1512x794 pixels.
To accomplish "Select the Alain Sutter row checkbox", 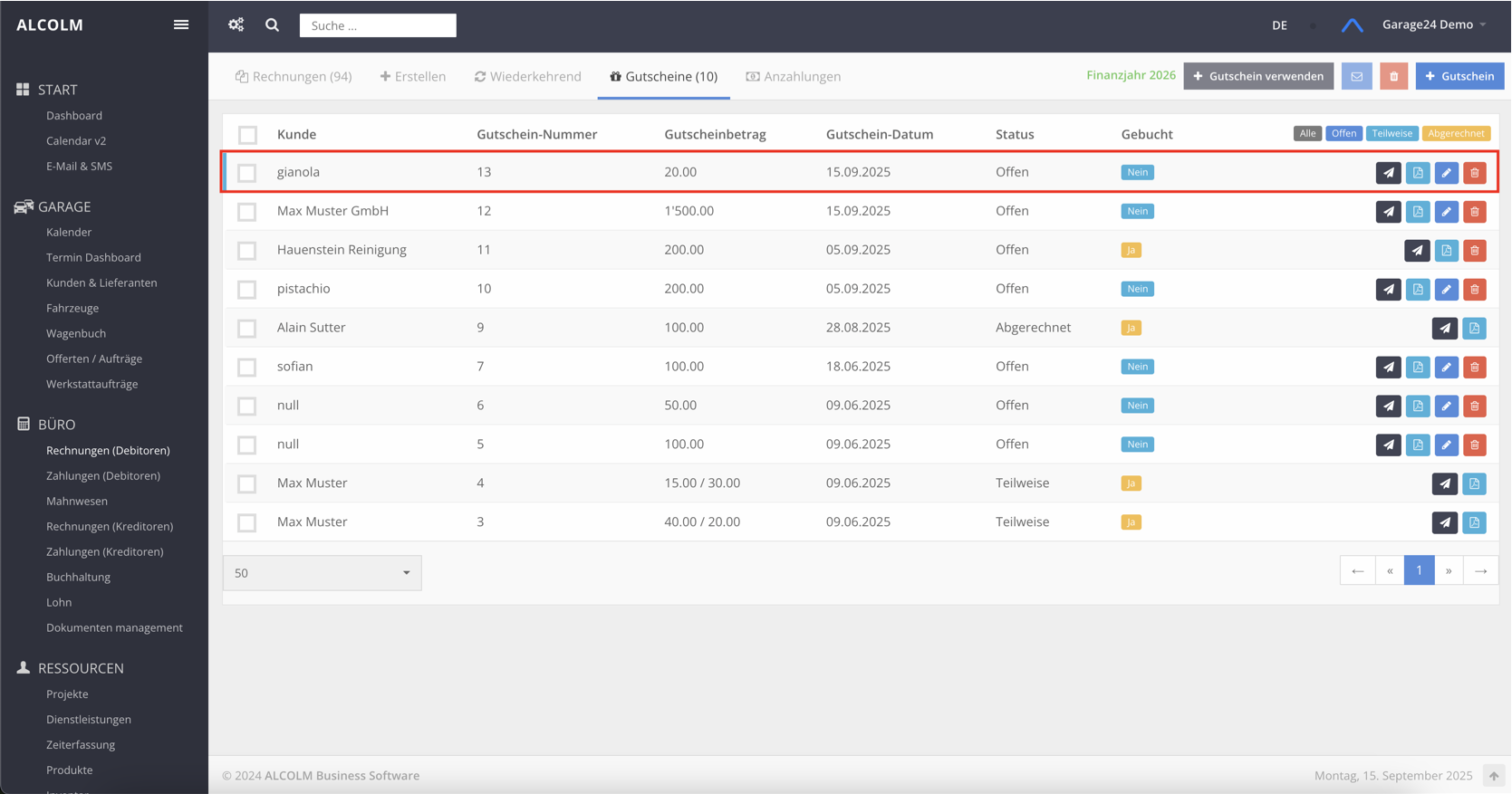I will (x=247, y=329).
